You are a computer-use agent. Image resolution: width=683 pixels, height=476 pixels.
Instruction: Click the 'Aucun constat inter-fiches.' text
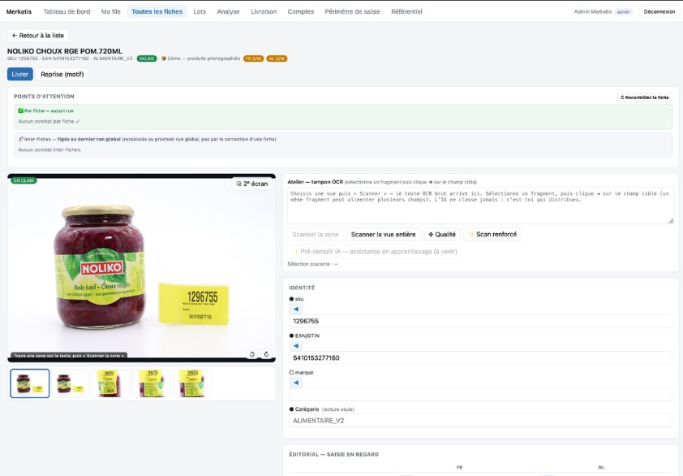click(x=49, y=149)
